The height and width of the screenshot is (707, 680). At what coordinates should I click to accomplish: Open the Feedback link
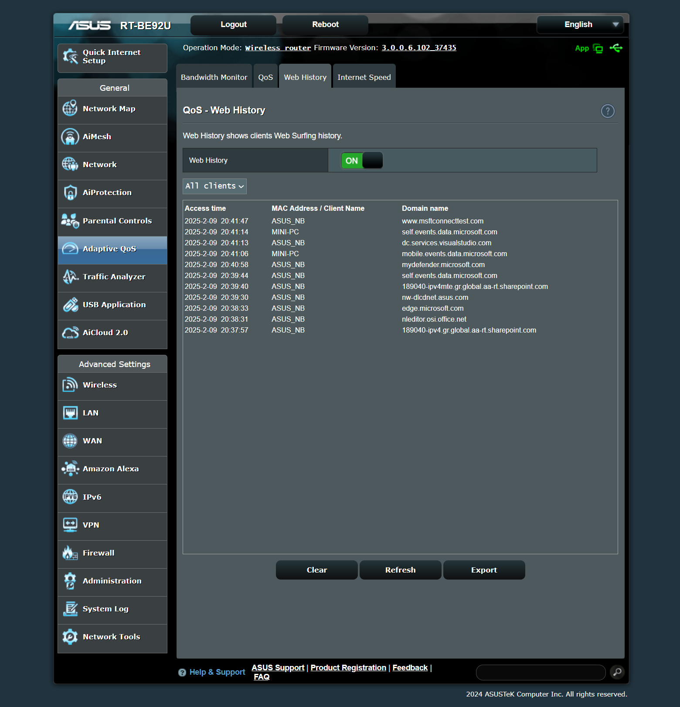pos(410,668)
